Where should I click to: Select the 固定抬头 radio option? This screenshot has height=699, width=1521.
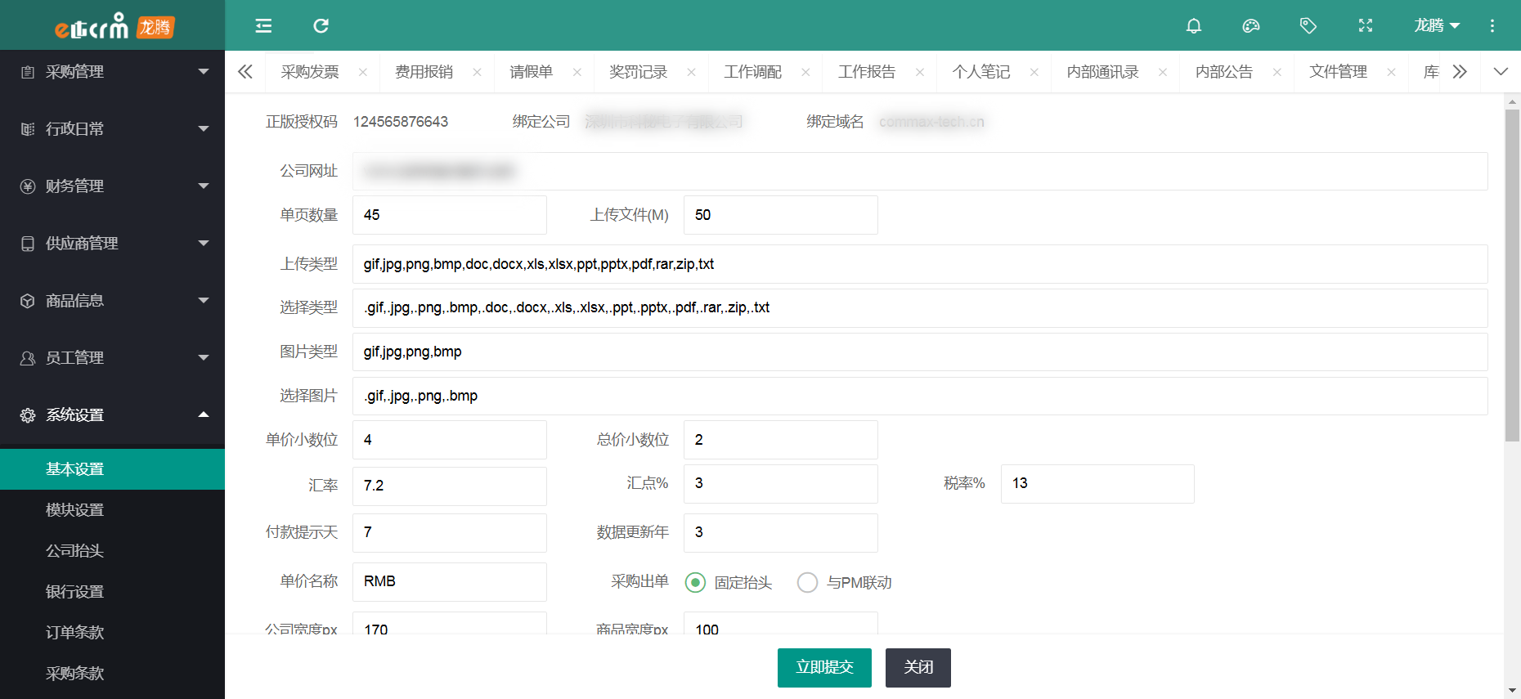click(695, 582)
